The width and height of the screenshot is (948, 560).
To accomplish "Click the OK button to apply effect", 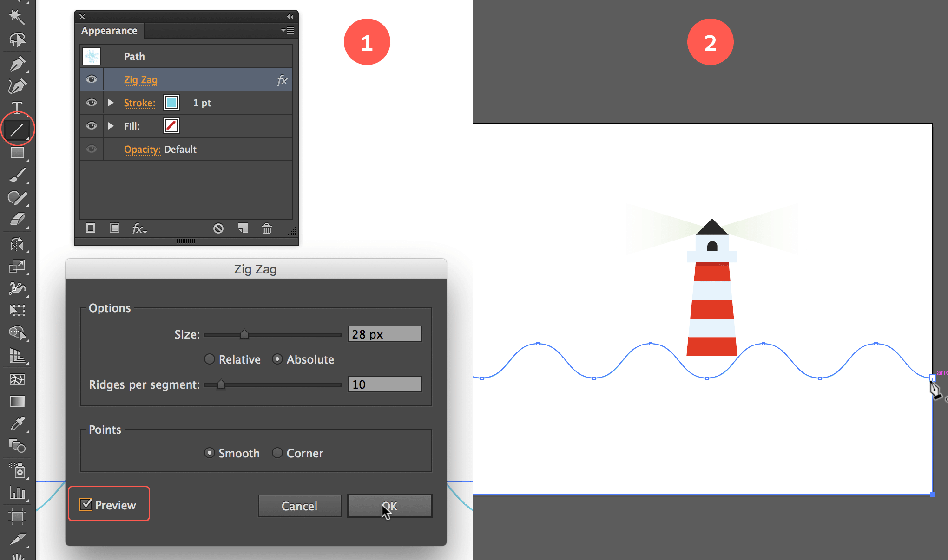I will pos(388,506).
